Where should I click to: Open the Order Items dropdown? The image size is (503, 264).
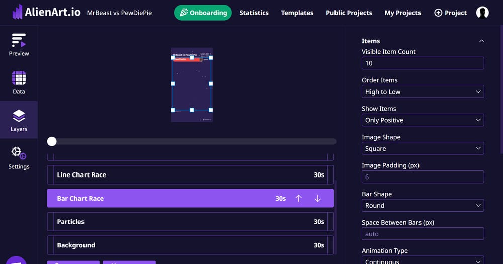423,92
